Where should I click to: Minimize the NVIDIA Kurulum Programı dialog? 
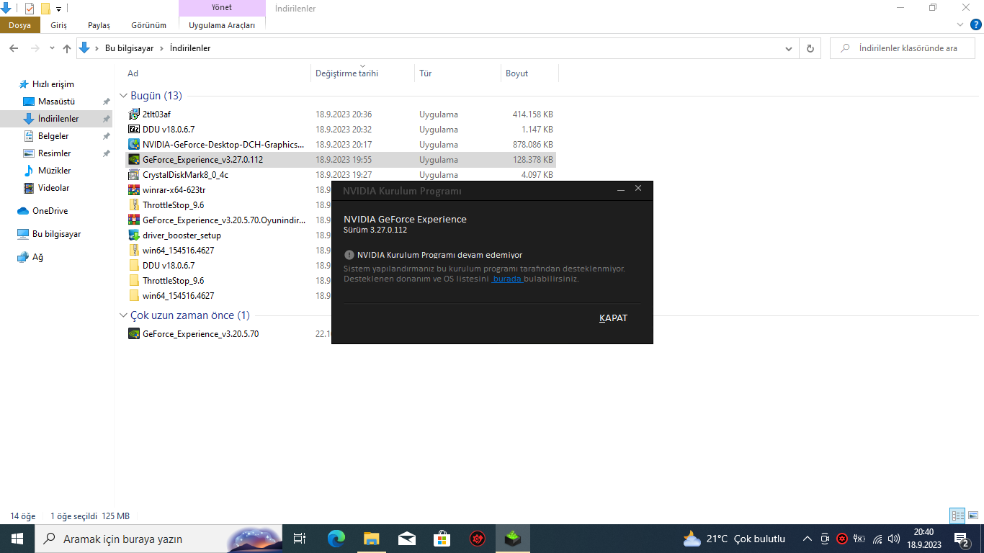pos(621,189)
